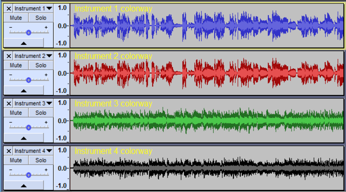Viewport: 346px width, 192px height.
Task: Close the Instrument 4 track
Action: (x=8, y=151)
